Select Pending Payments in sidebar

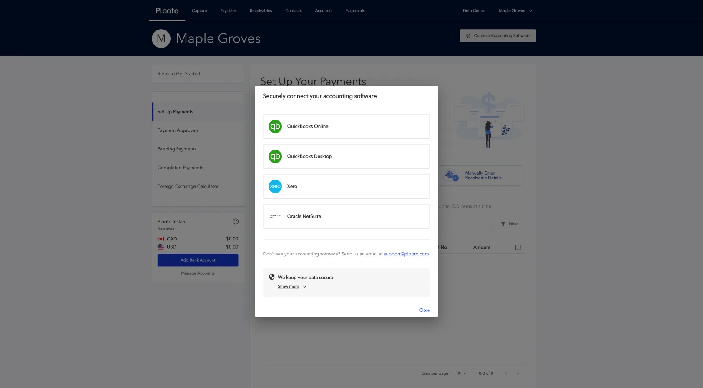(198, 149)
